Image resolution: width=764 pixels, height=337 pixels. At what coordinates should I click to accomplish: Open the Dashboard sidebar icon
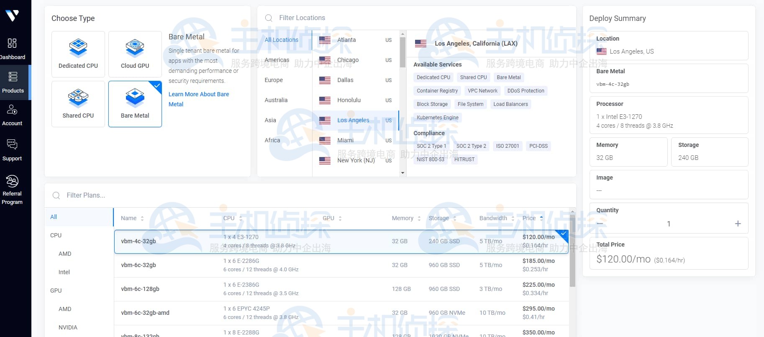[x=12, y=43]
